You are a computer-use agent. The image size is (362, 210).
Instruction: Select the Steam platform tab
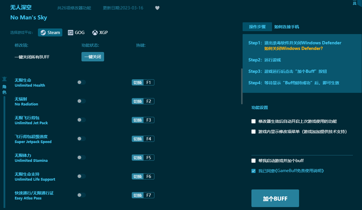point(50,33)
